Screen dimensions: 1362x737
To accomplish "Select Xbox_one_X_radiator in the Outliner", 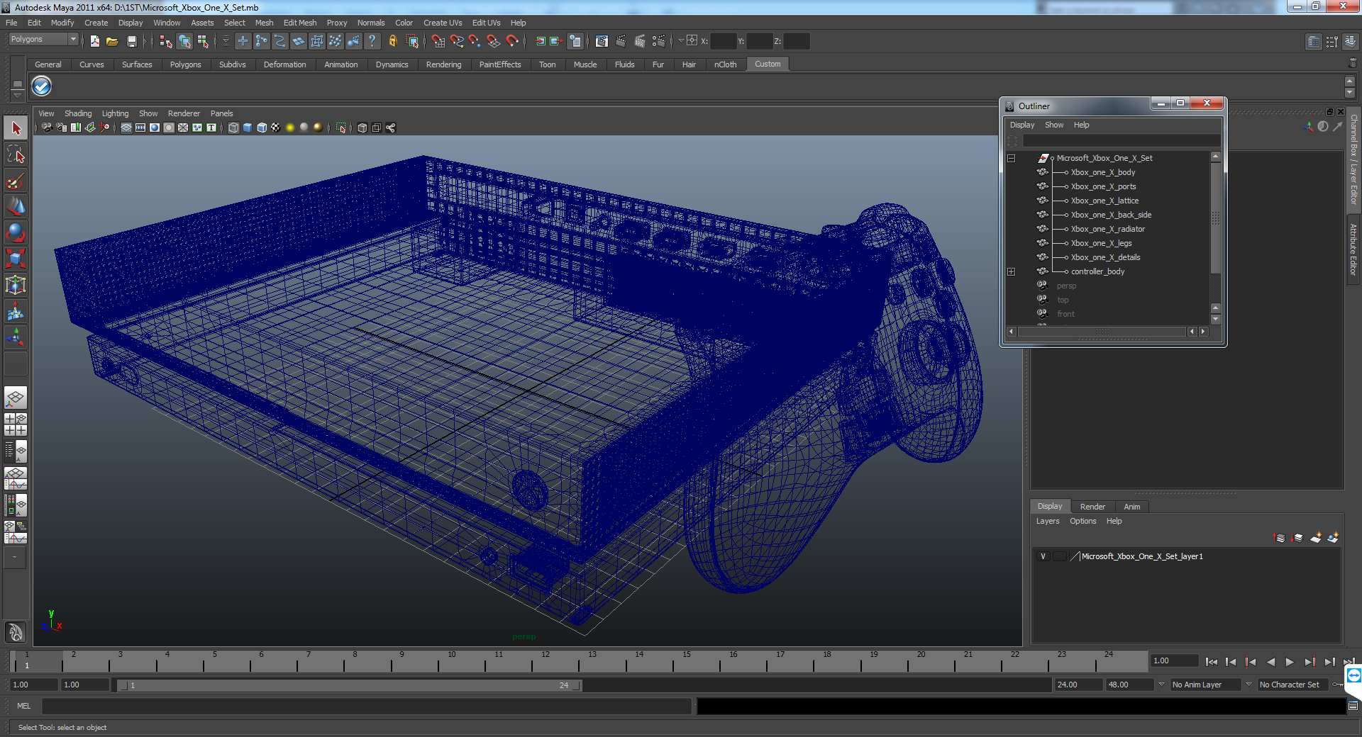I will click(1107, 229).
